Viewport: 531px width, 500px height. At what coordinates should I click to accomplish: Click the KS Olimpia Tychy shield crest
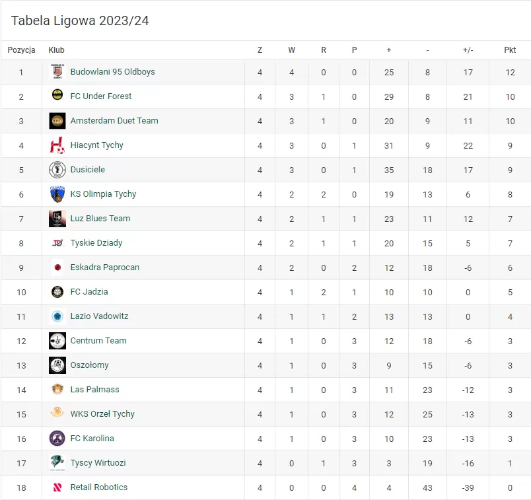[x=57, y=194]
